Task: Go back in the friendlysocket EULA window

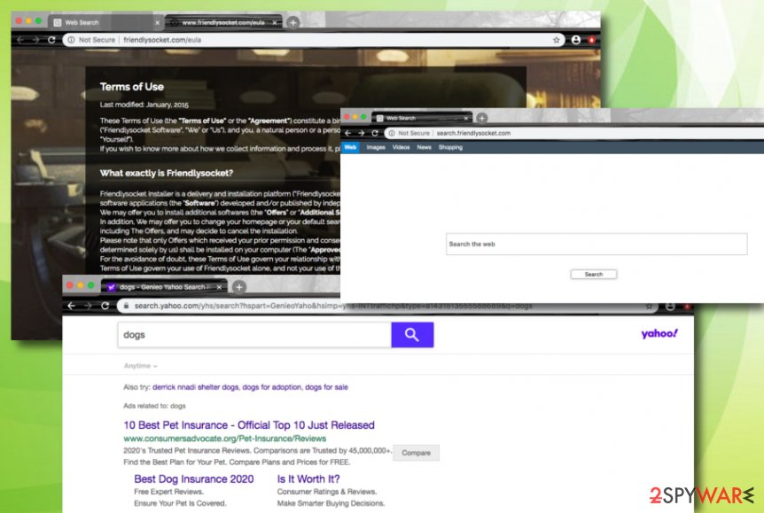Action: pos(21,40)
